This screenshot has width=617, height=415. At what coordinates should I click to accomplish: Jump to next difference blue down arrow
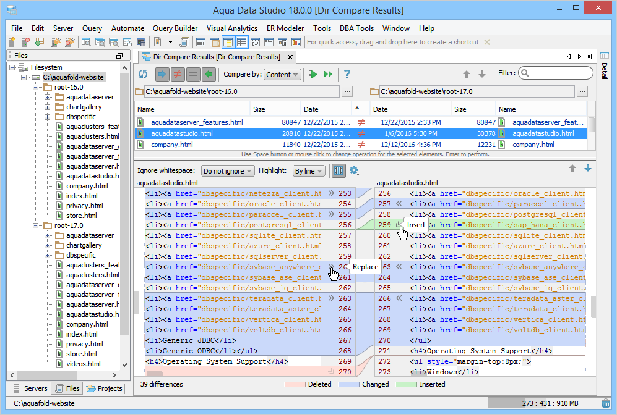(x=587, y=169)
